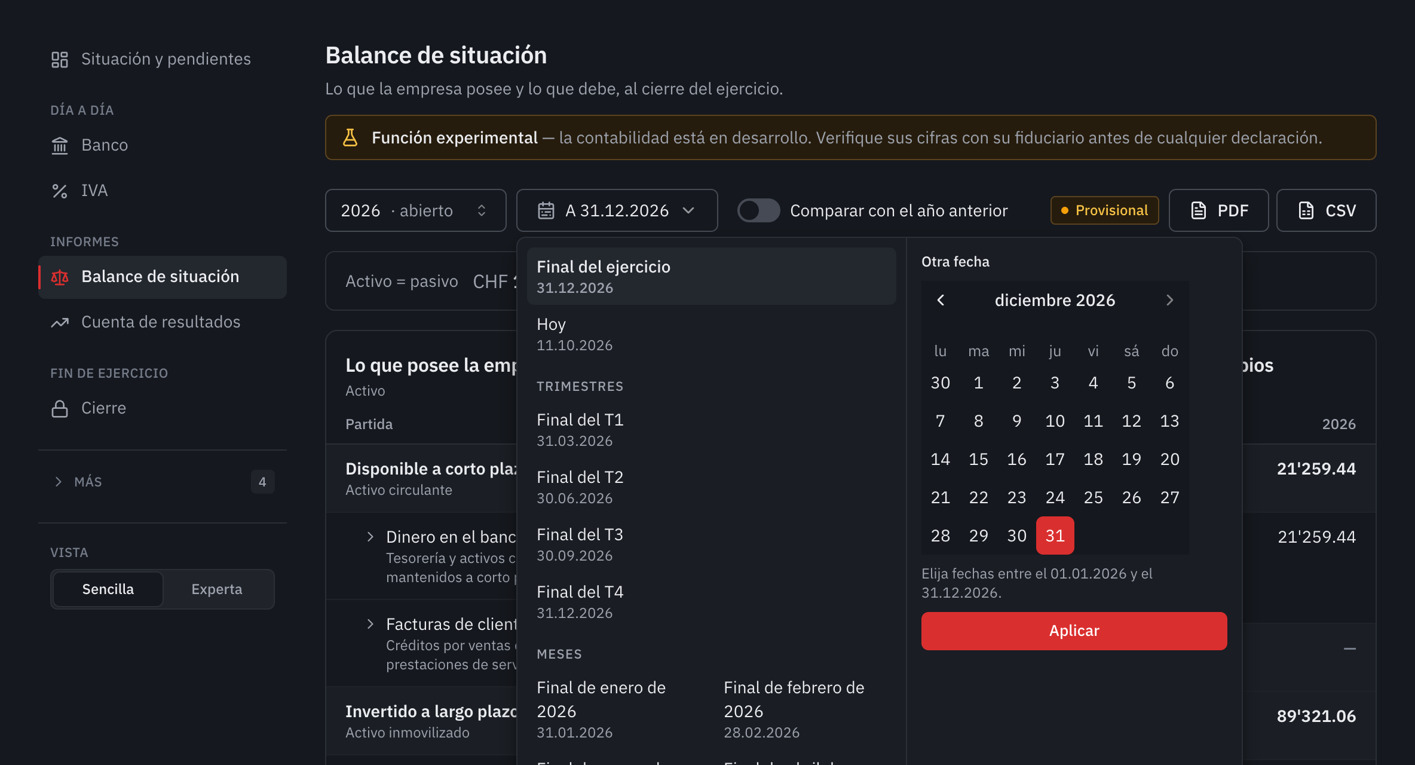
Task: Collapse the A 31.12.2026 date dropdown
Action: click(617, 210)
